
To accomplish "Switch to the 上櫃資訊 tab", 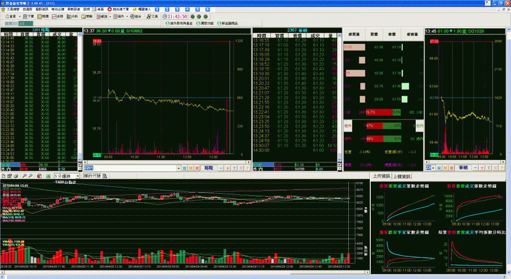I will [402, 176].
